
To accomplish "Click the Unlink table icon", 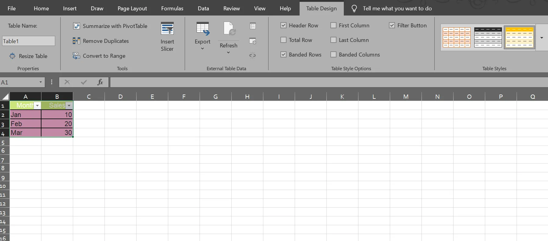I will click(x=252, y=55).
